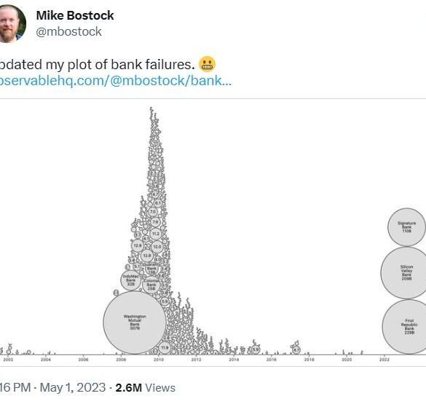
Task: Select the Silicon Valley Bank 209B bubble
Action: coord(407,272)
